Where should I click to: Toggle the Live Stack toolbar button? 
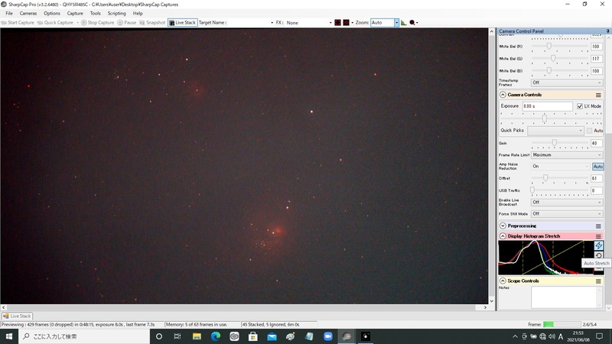point(183,23)
